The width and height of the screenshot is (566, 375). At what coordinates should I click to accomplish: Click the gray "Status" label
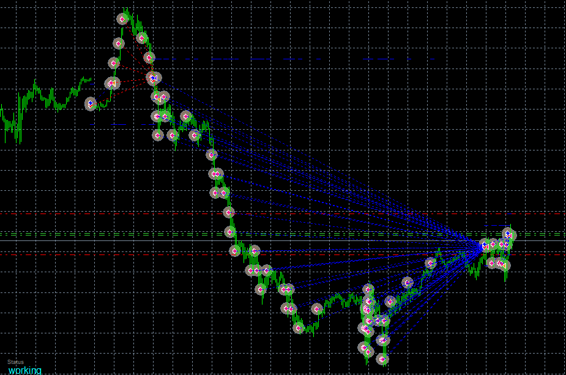pyautogui.click(x=15, y=362)
